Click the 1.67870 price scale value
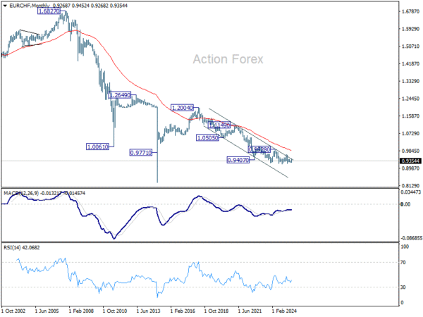The height and width of the screenshot is (317, 423). [410, 11]
